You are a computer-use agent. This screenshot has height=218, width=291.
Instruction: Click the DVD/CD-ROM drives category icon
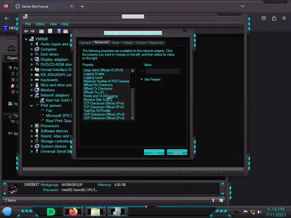[37, 64]
